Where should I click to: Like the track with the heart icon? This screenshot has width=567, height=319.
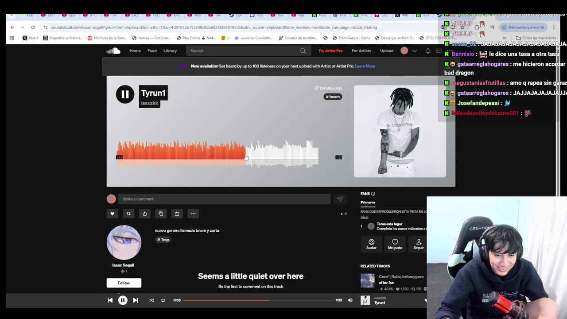pyautogui.click(x=112, y=214)
